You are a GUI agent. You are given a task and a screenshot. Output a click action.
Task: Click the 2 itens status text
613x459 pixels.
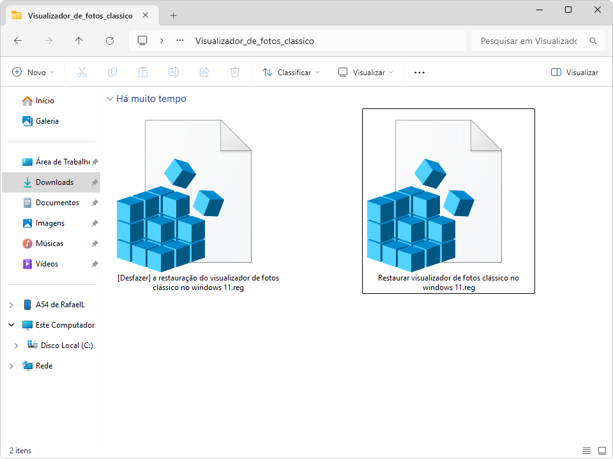(x=20, y=451)
